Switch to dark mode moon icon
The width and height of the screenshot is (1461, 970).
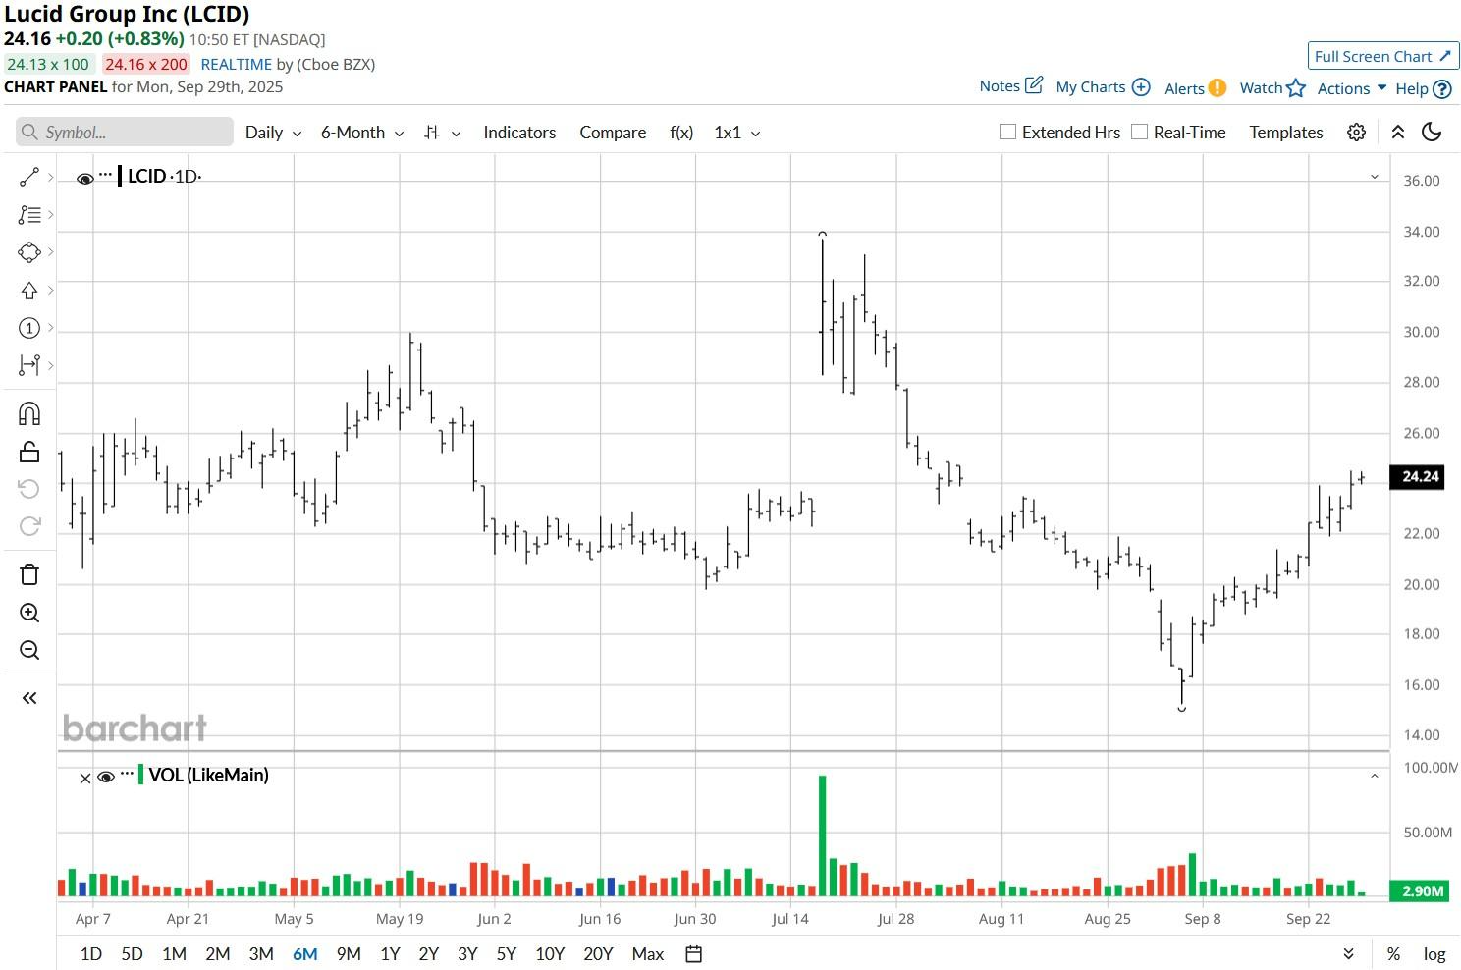coord(1432,133)
